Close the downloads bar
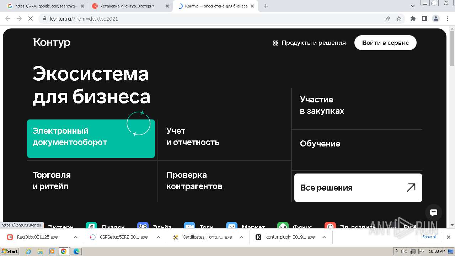Viewport: 455px width, 256px height. 449,237
